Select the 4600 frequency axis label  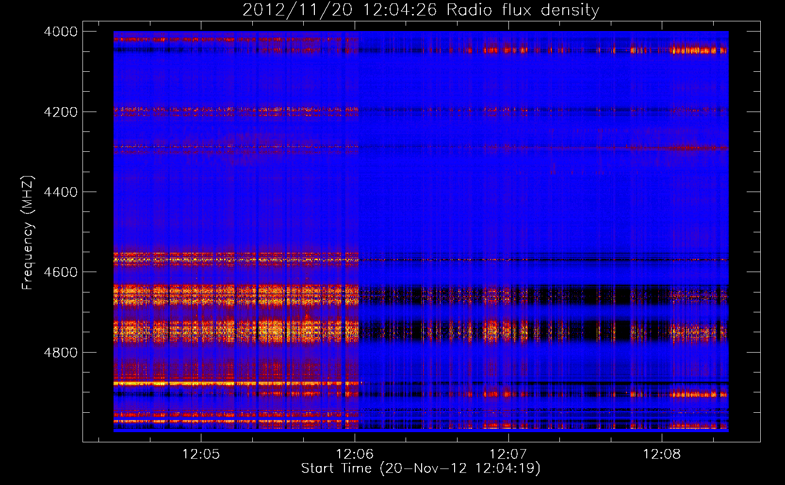pos(61,272)
